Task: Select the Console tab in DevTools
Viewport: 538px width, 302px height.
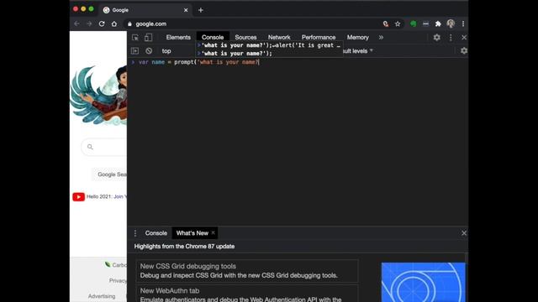Action: (213, 37)
